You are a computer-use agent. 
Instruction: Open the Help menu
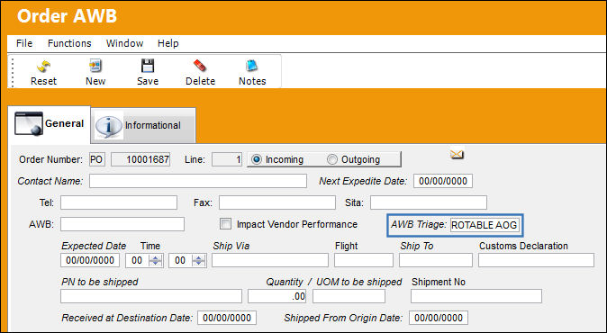coord(168,43)
